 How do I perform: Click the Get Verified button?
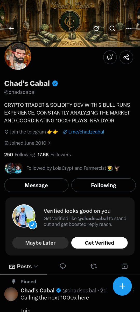coord(100,243)
